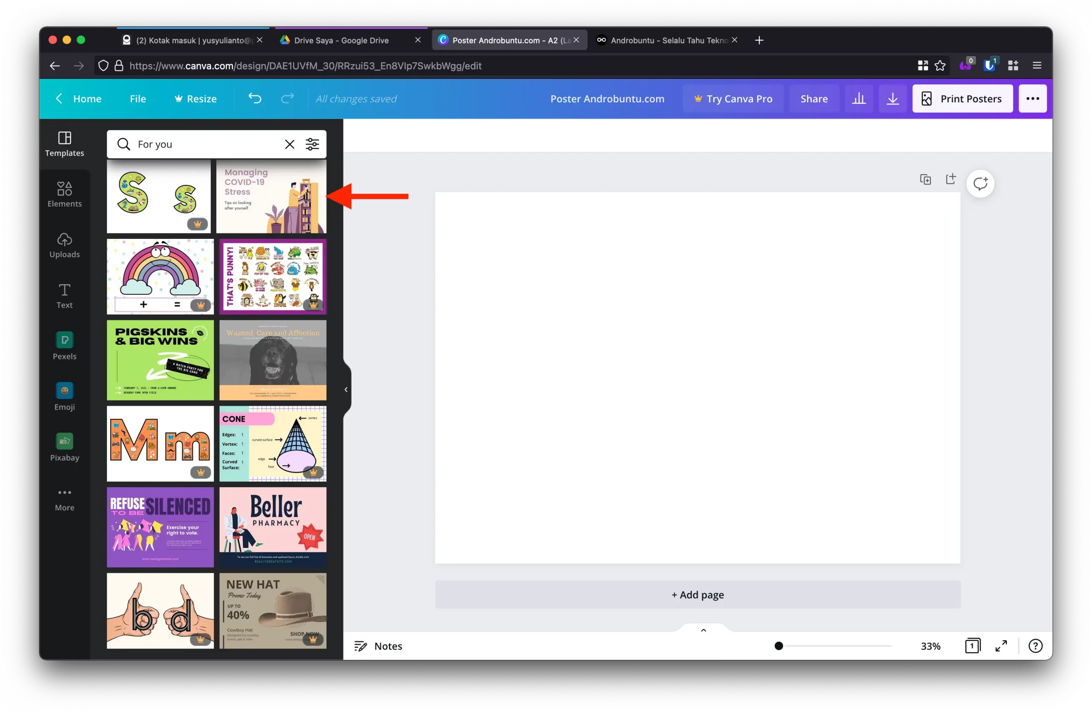Viewport: 1092px width, 712px height.
Task: Switch to the Google Drive browser tab
Action: pos(341,41)
